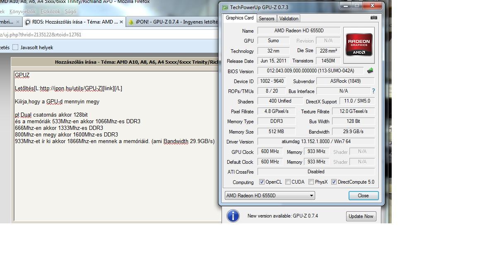Open the Súgó menu in Firefox
This screenshot has width=477, height=268.
click(x=70, y=12)
